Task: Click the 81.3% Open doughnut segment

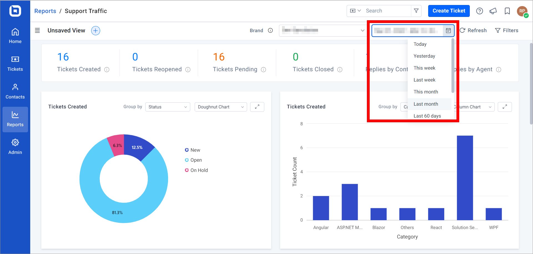Action: 118,213
